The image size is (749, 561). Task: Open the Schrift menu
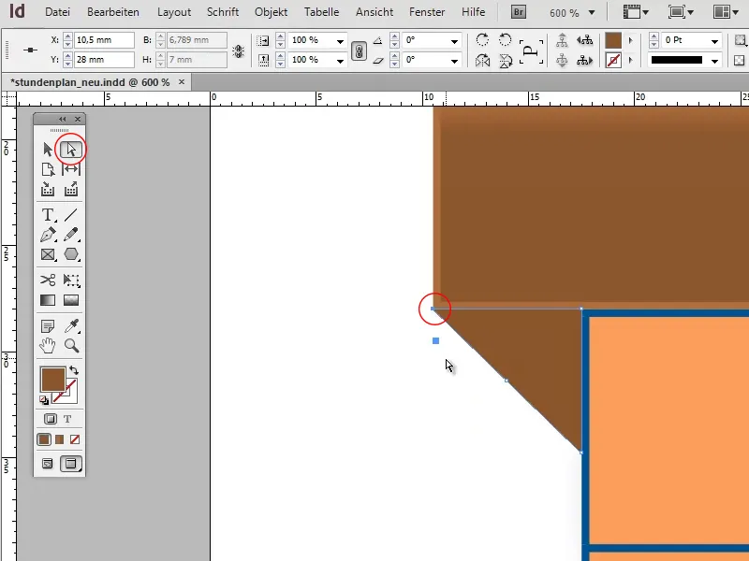(x=223, y=12)
